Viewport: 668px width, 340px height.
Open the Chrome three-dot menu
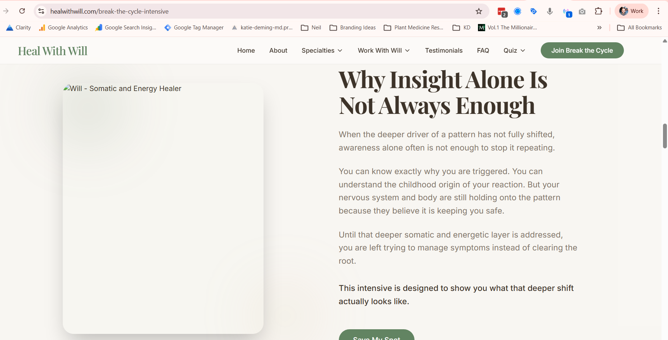658,11
